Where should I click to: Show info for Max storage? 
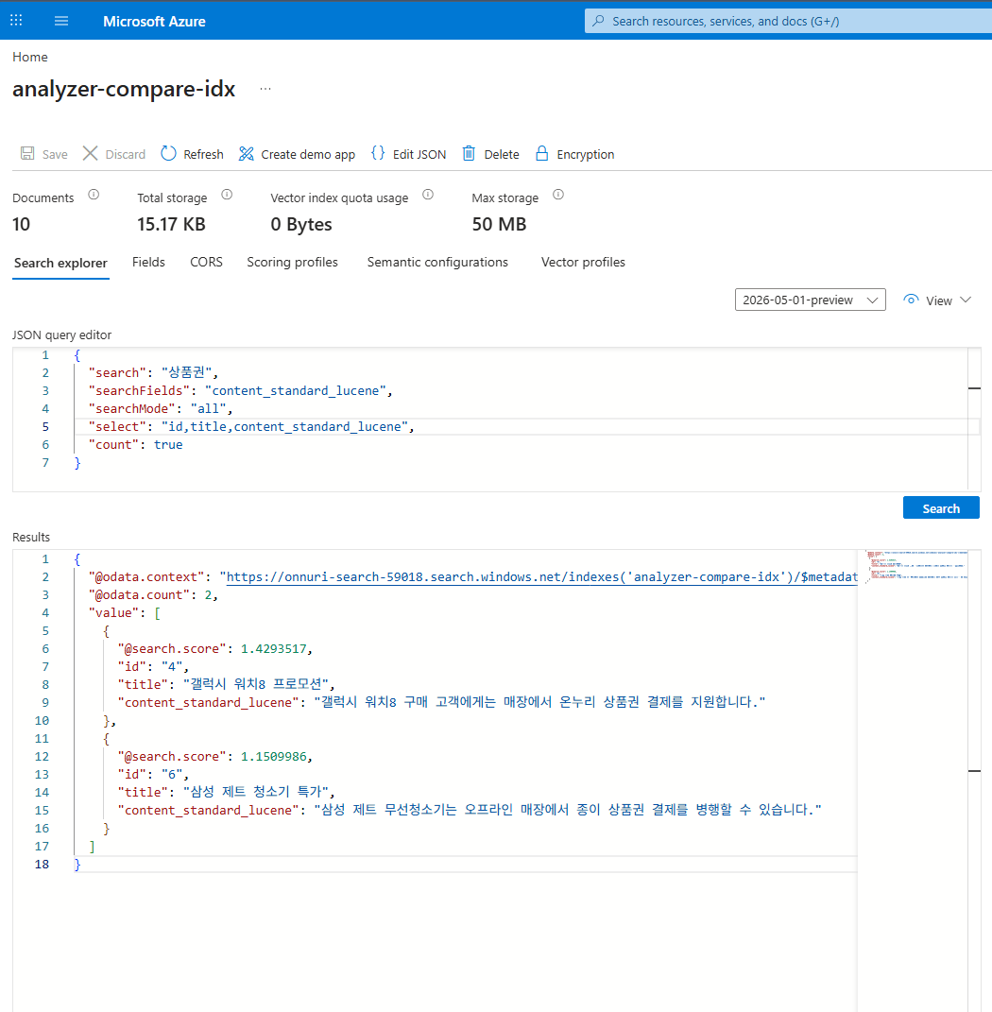click(558, 195)
